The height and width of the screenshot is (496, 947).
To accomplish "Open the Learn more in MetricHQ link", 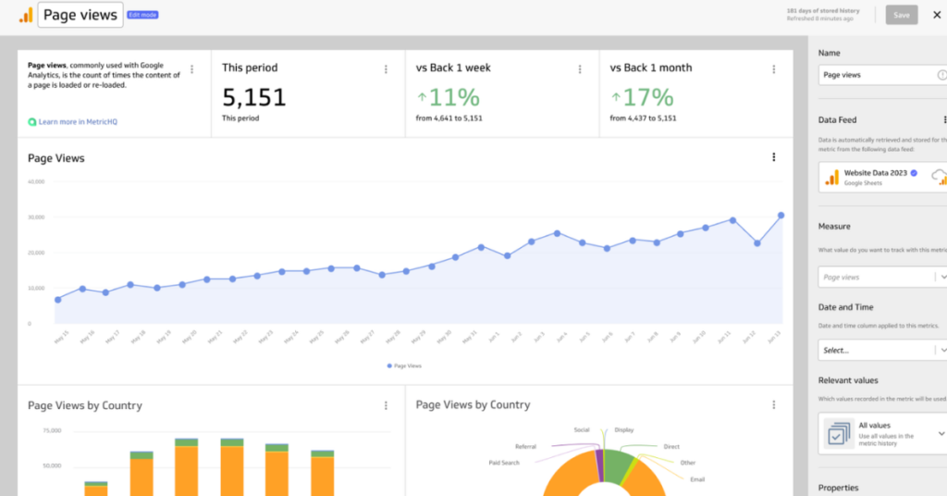I will pyautogui.click(x=78, y=122).
